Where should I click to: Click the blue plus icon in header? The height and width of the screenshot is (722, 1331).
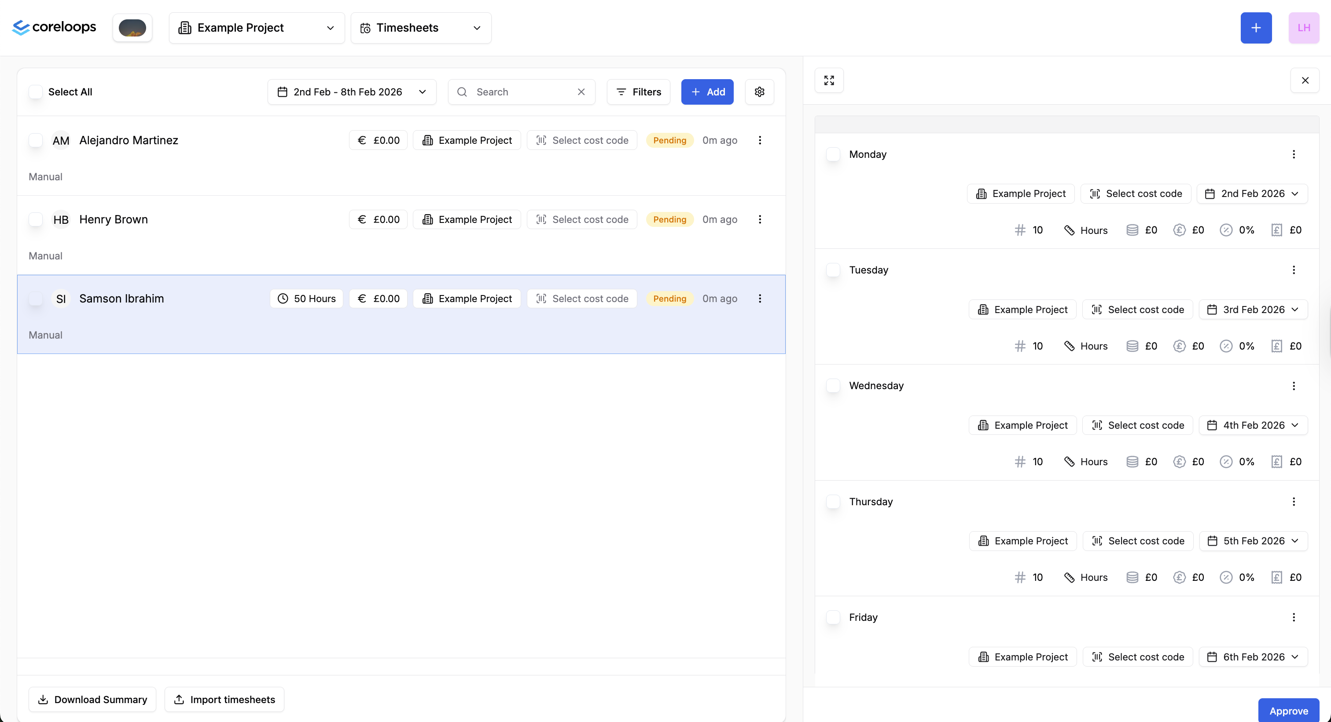tap(1256, 28)
